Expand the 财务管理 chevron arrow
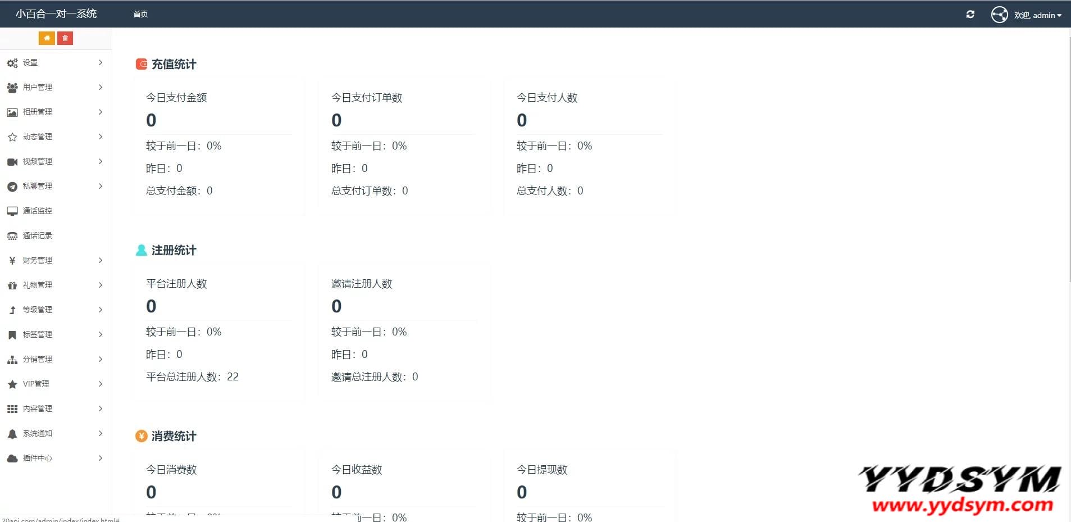The height and width of the screenshot is (522, 1071). click(101, 260)
